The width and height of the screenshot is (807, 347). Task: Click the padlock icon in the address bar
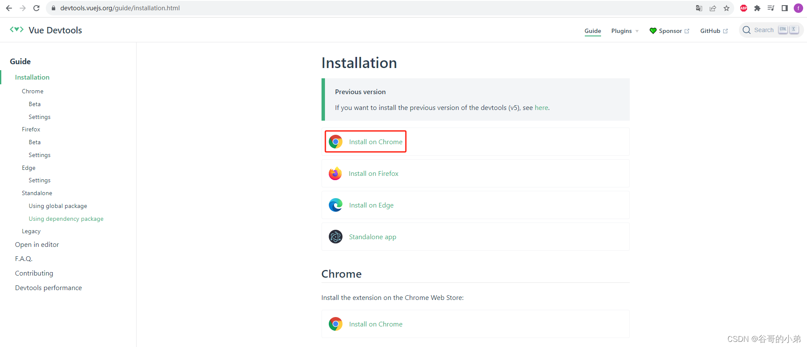coord(54,8)
